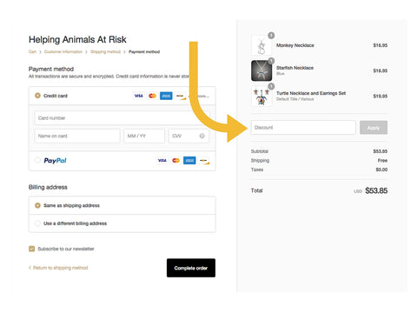Apply the discount code

(374, 128)
